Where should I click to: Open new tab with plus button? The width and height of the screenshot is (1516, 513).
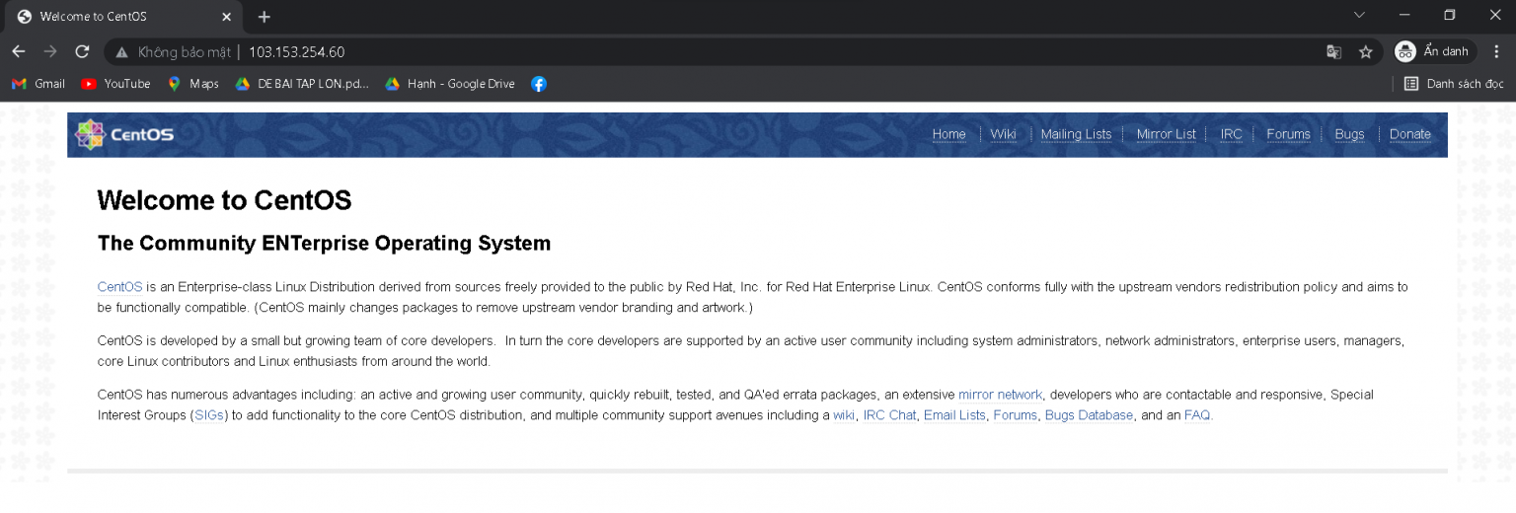click(264, 17)
